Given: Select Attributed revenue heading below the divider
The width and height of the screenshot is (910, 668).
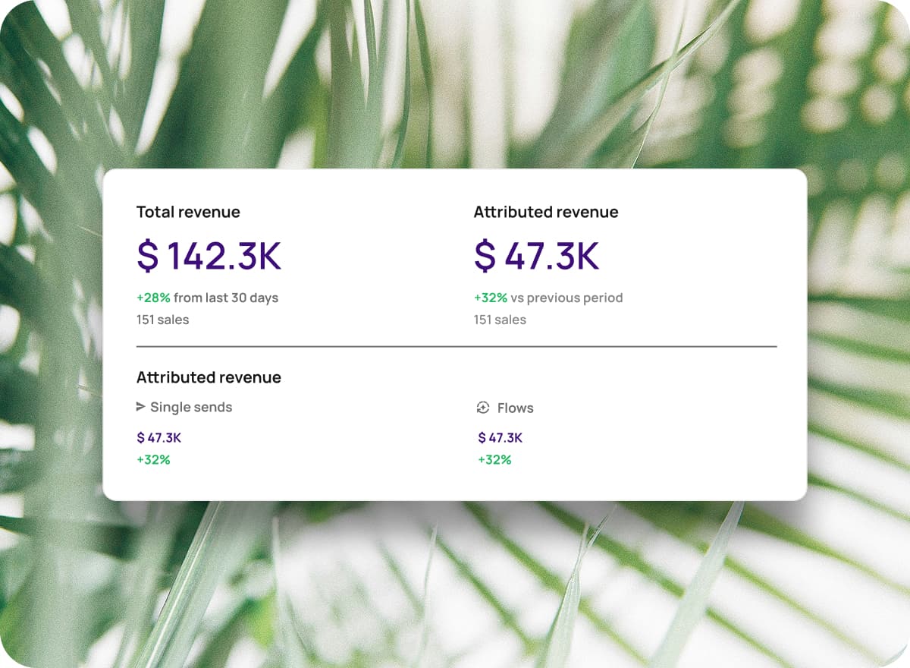Looking at the screenshot, I should (209, 377).
